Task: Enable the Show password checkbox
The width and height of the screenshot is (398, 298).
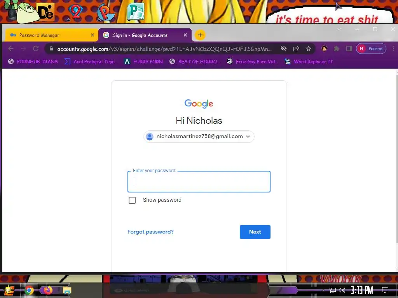Action: click(x=132, y=200)
